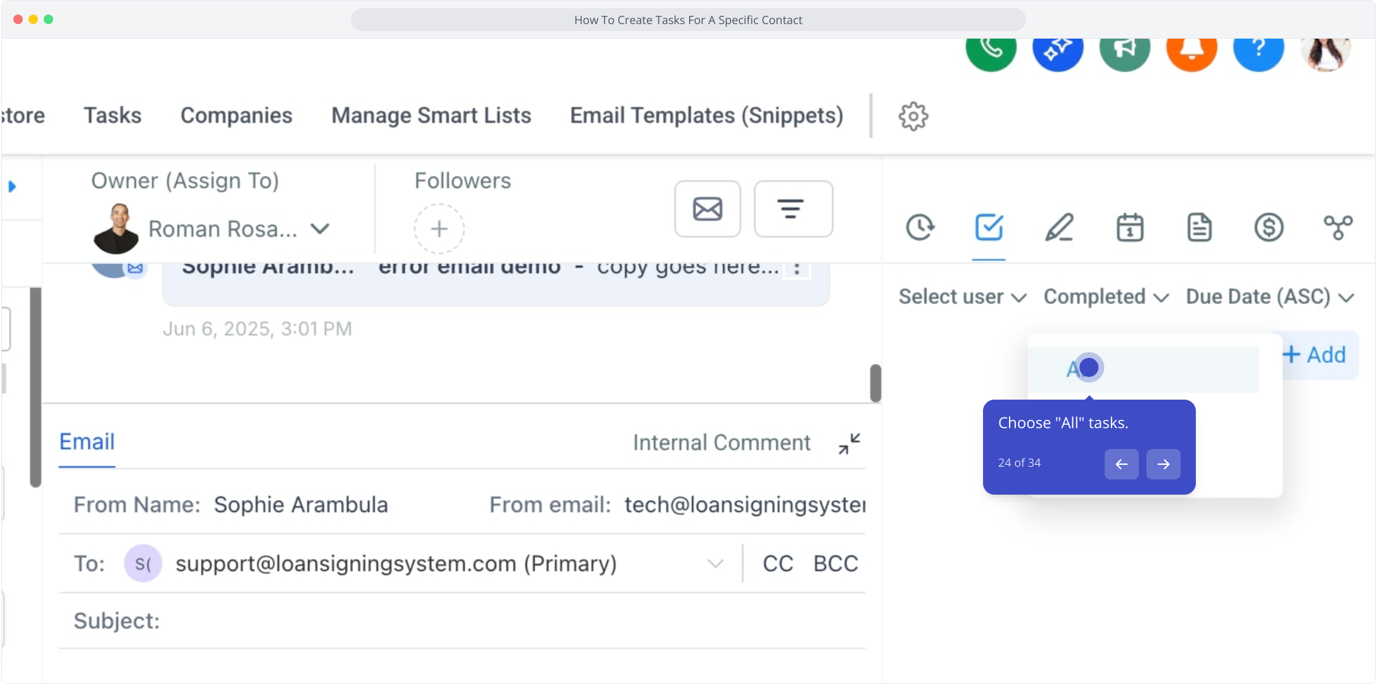Click the blue help question mark icon
The image size is (1377, 684).
[x=1259, y=49]
